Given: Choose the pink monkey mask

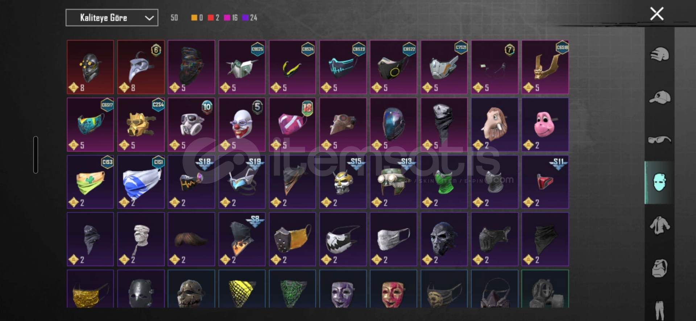Looking at the screenshot, I should click(x=545, y=124).
